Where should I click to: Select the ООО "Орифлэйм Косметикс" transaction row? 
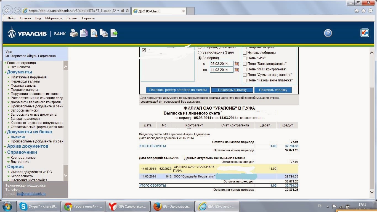[219, 176]
